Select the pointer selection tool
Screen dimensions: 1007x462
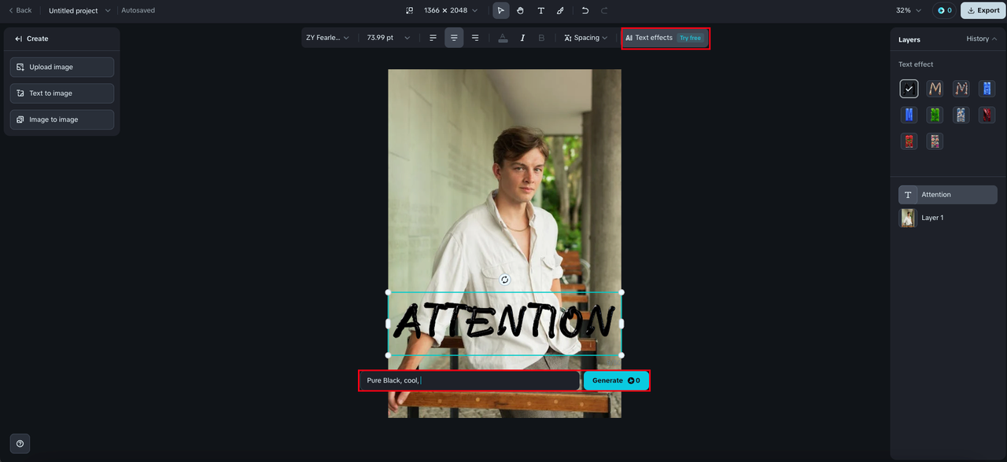point(501,10)
